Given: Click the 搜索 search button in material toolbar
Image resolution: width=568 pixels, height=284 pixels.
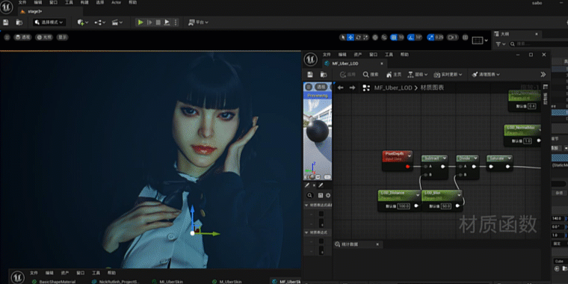Looking at the screenshot, I should tap(371, 74).
